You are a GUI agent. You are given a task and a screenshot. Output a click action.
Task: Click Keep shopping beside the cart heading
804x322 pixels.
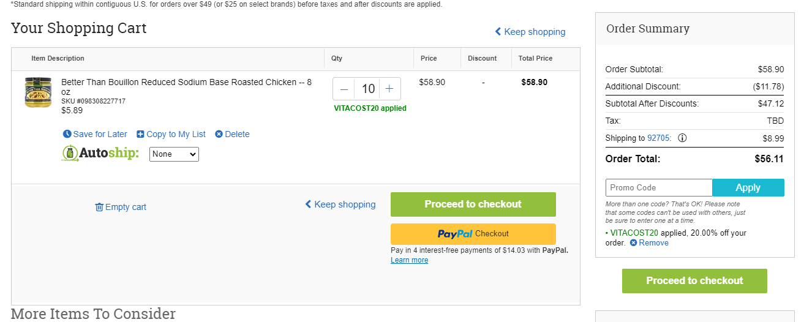tap(530, 32)
